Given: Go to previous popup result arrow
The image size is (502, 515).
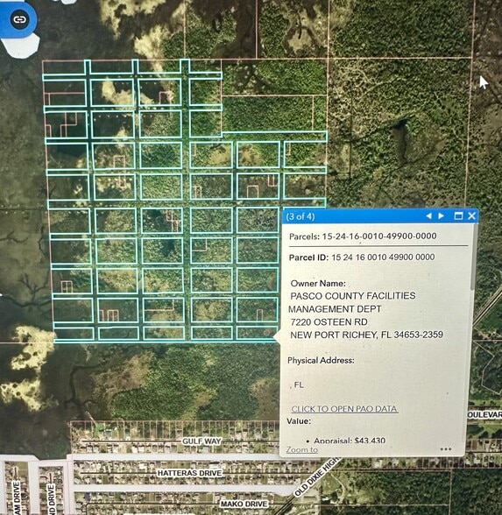Looking at the screenshot, I should tap(428, 215).
